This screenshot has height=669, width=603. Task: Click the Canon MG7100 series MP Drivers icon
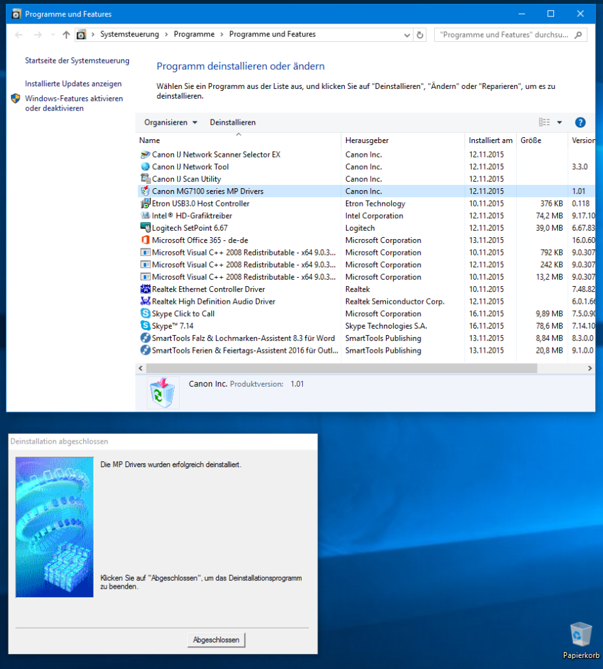click(145, 191)
